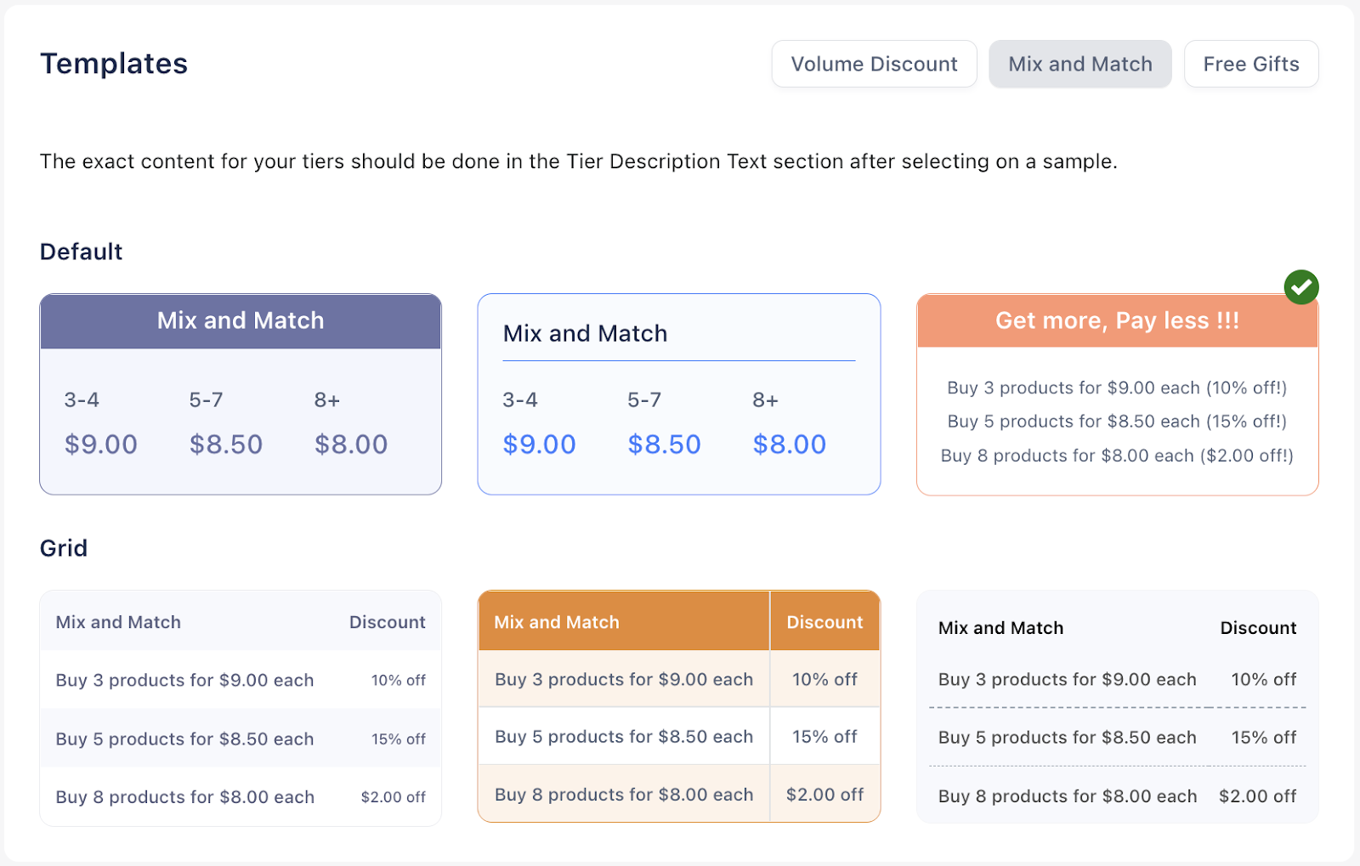Pick the blue-outlined Mix and Match template title

coord(585,333)
